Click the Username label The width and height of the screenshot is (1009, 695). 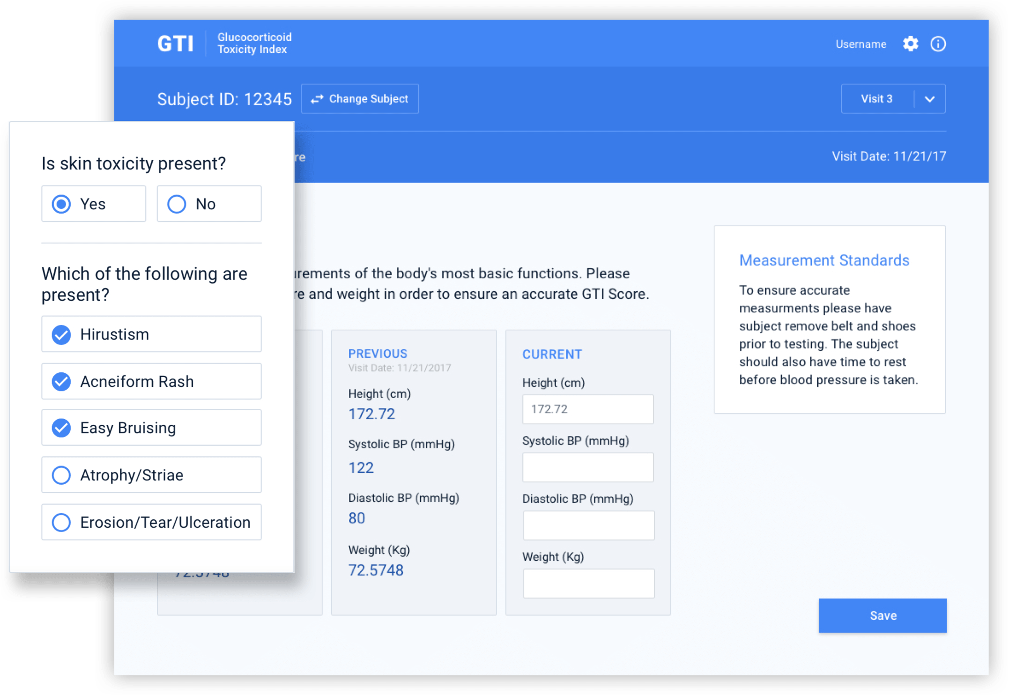[x=861, y=44]
